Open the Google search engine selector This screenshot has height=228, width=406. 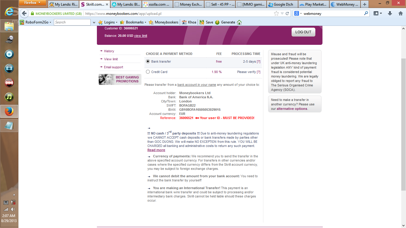pyautogui.click(x=298, y=14)
